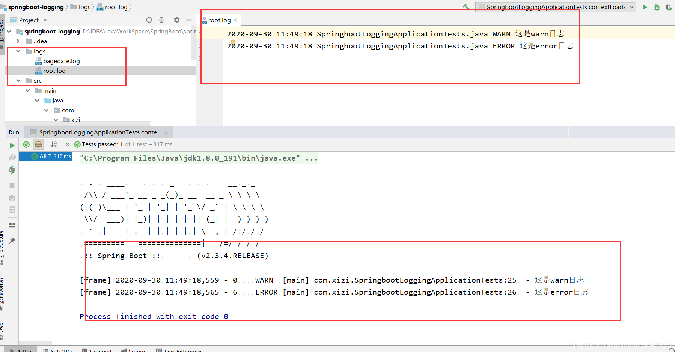Click the console ERROR log line

point(334,292)
